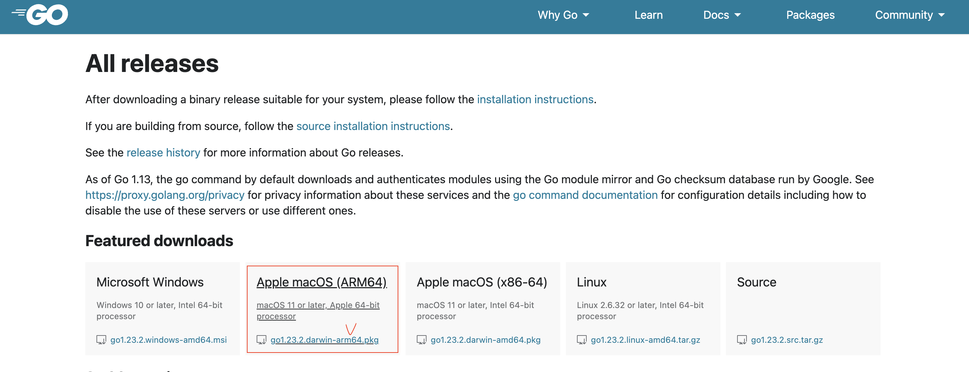This screenshot has height=372, width=969.
Task: Open the Packages page
Action: click(810, 15)
